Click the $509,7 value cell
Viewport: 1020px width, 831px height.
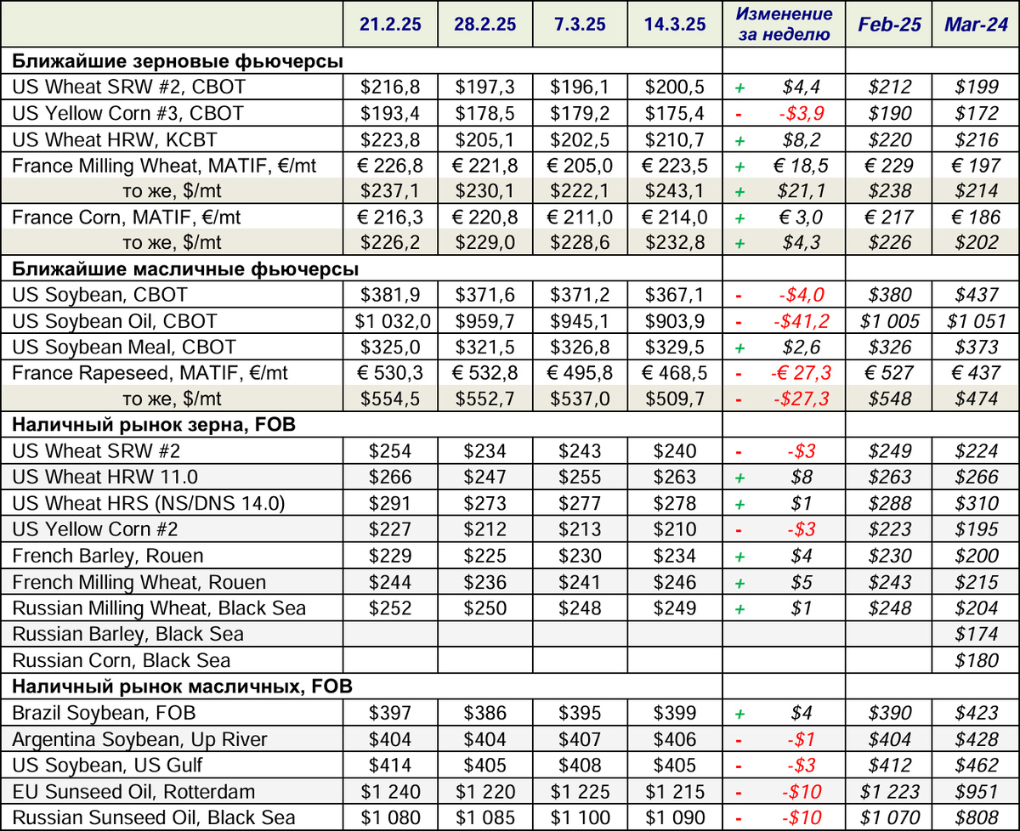[675, 399]
